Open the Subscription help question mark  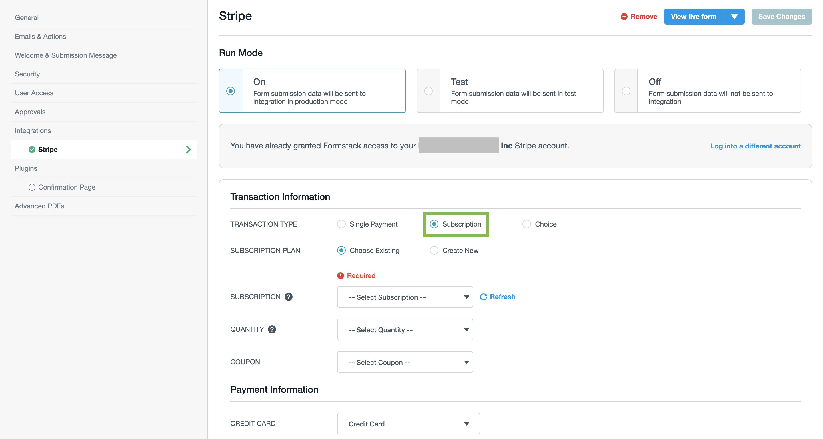pos(289,297)
